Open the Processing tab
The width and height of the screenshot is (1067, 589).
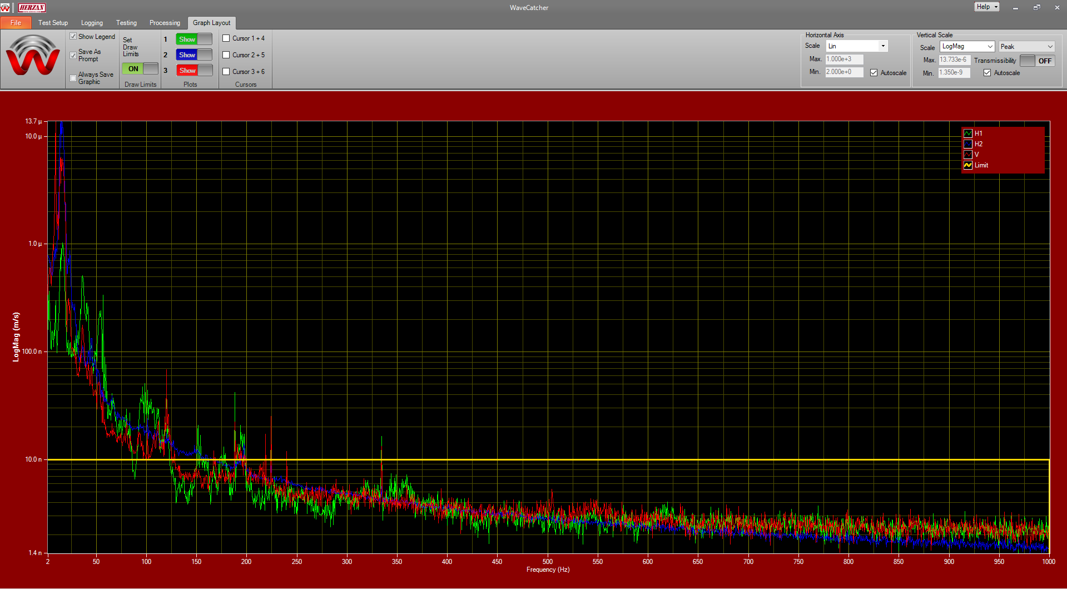coord(165,23)
